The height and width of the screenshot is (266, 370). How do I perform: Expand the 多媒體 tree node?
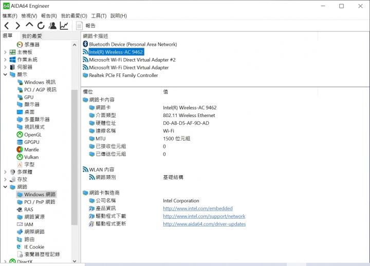pos(5,172)
